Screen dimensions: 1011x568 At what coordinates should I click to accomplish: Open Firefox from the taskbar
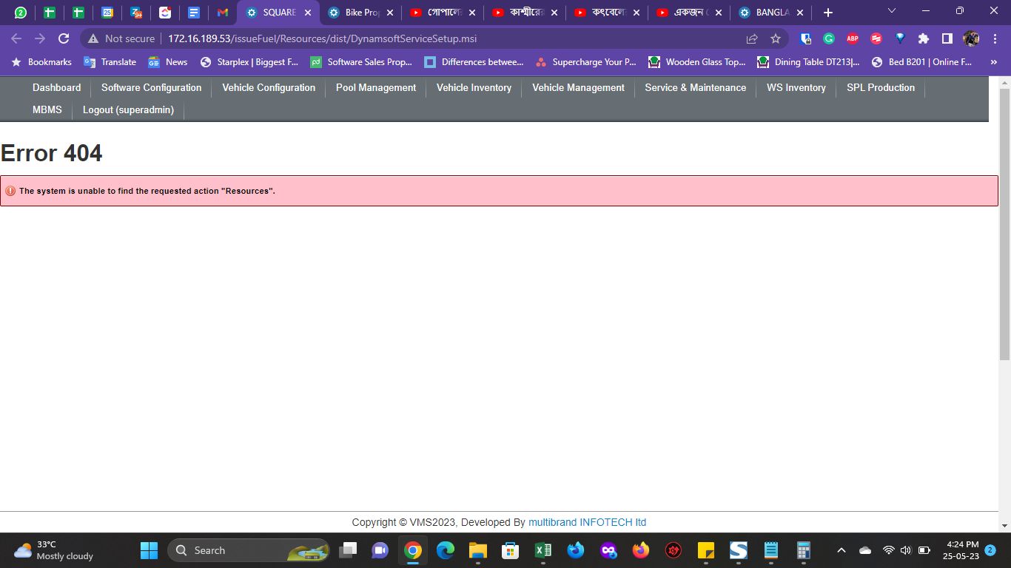641,550
